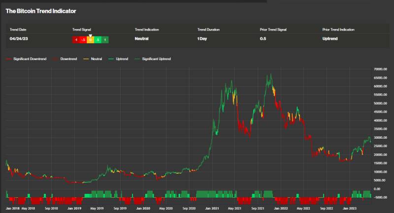Click the Trend Date column header
The image size is (394, 213).
point(18,30)
